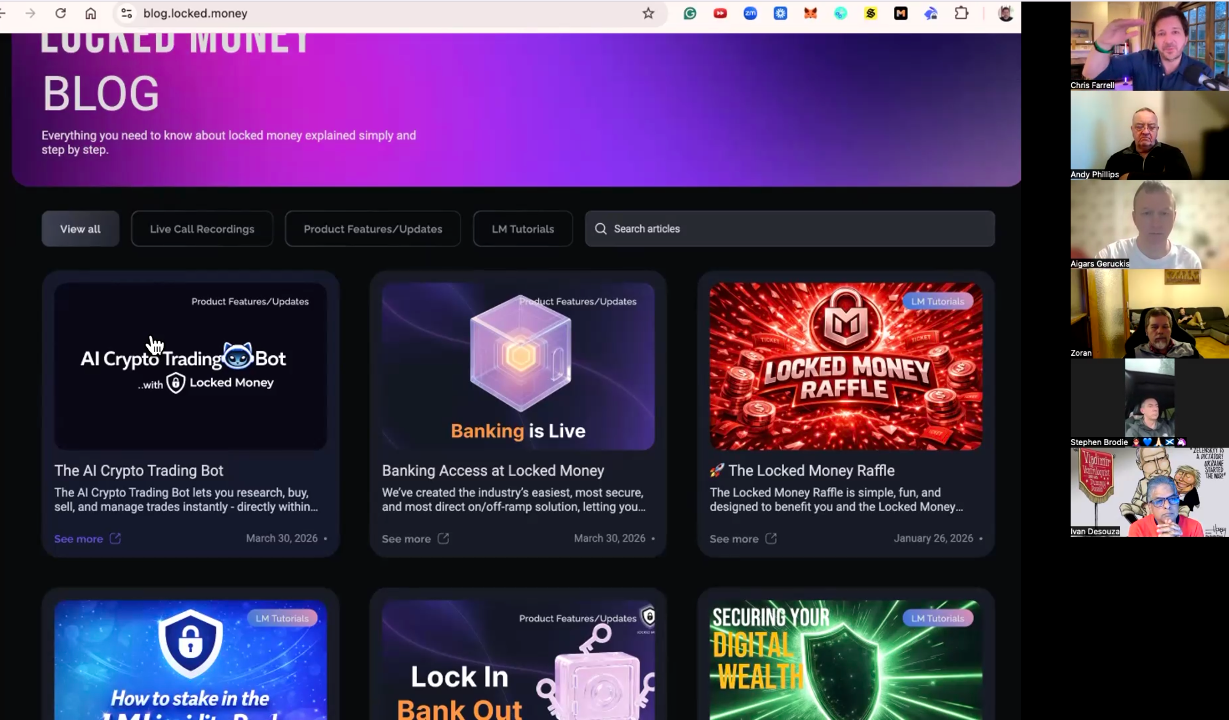This screenshot has height=720, width=1229.
Task: Click the red fast-forward extension icon
Action: click(x=720, y=14)
